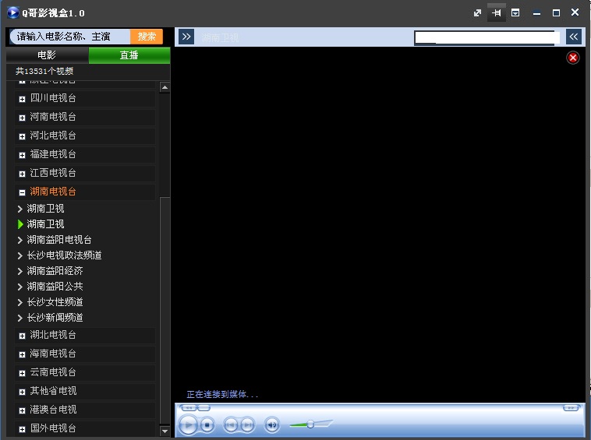Collapse the 湖南电视台 tree node
The height and width of the screenshot is (440, 591).
pos(23,192)
